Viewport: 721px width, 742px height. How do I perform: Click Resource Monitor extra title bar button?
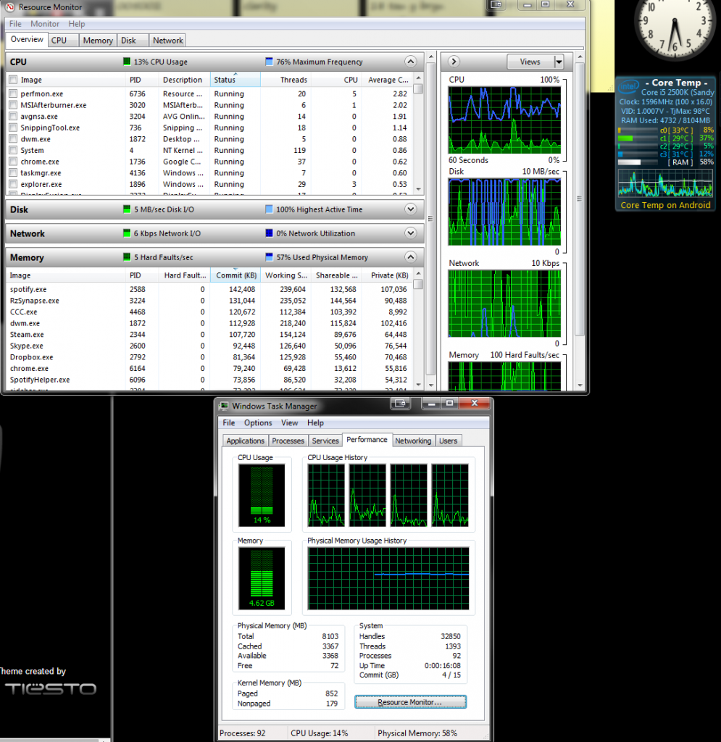tap(496, 4)
